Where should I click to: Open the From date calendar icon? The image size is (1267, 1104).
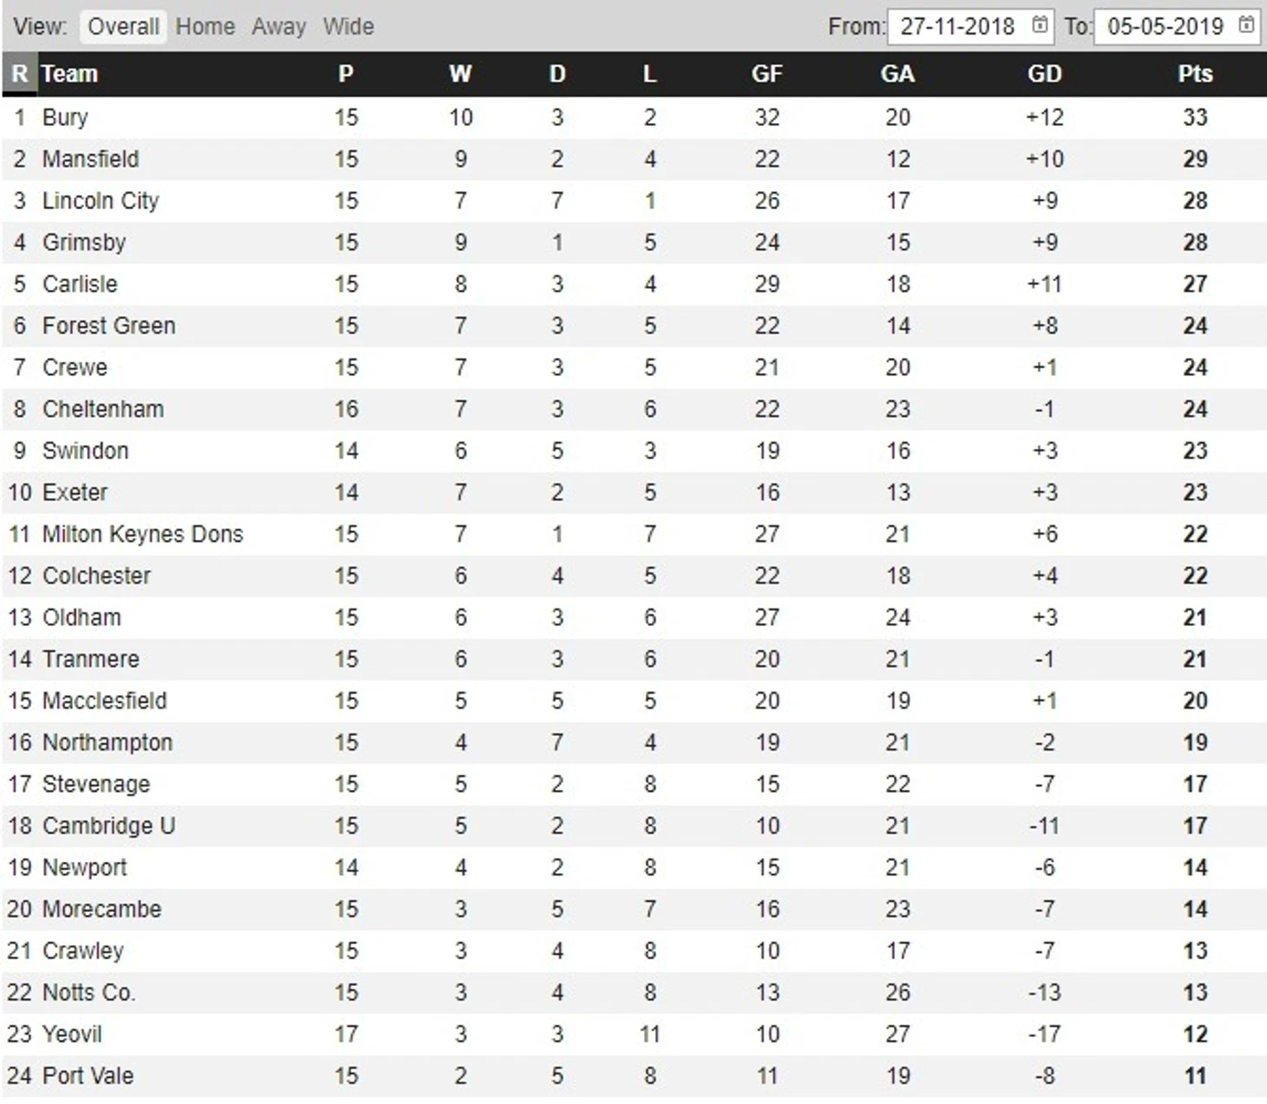[1040, 25]
